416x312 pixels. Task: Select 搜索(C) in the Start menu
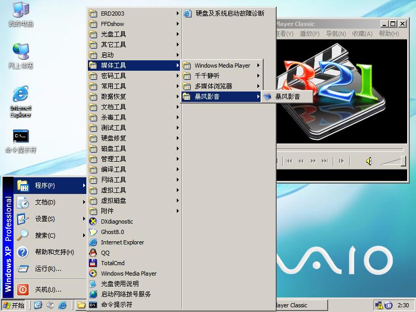[50, 236]
